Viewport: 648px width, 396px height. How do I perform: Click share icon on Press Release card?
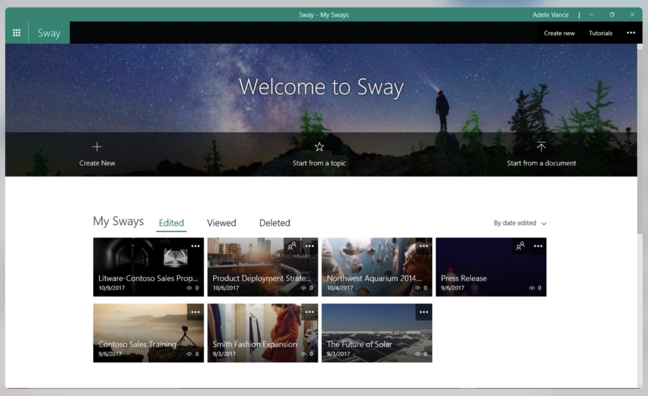point(520,246)
